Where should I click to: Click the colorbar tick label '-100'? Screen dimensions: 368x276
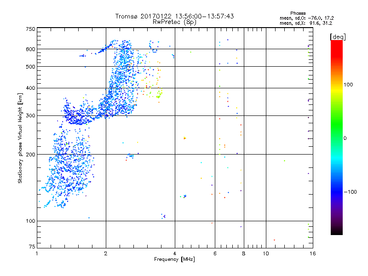tap(350, 192)
